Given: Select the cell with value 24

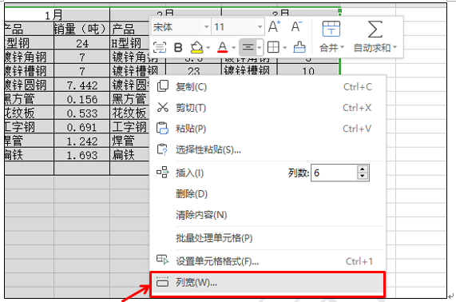Looking at the screenshot, I should [81, 43].
